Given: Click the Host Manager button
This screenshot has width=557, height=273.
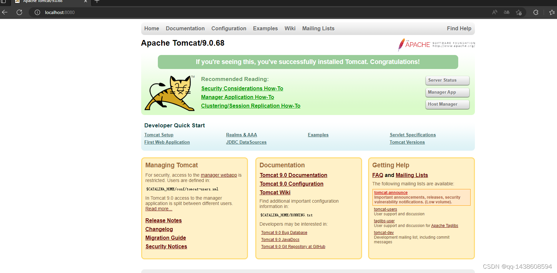Looking at the screenshot, I should (x=447, y=104).
